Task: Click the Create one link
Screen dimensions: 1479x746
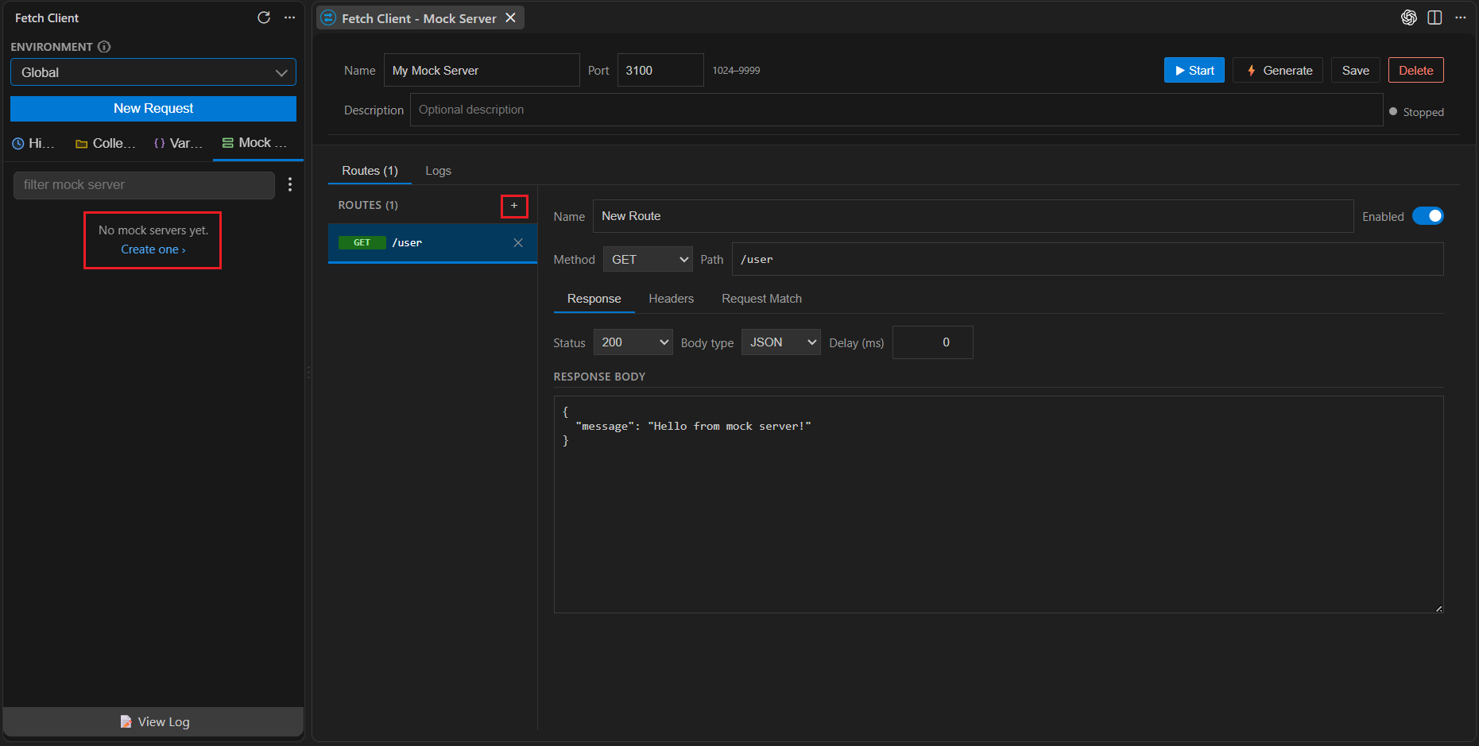Action: (x=153, y=249)
